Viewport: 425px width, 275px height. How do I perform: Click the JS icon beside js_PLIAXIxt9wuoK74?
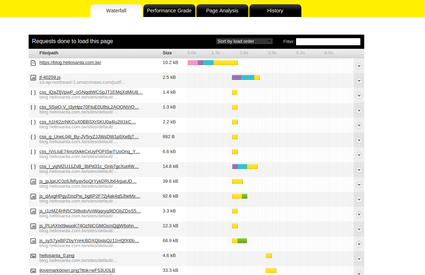click(x=33, y=226)
